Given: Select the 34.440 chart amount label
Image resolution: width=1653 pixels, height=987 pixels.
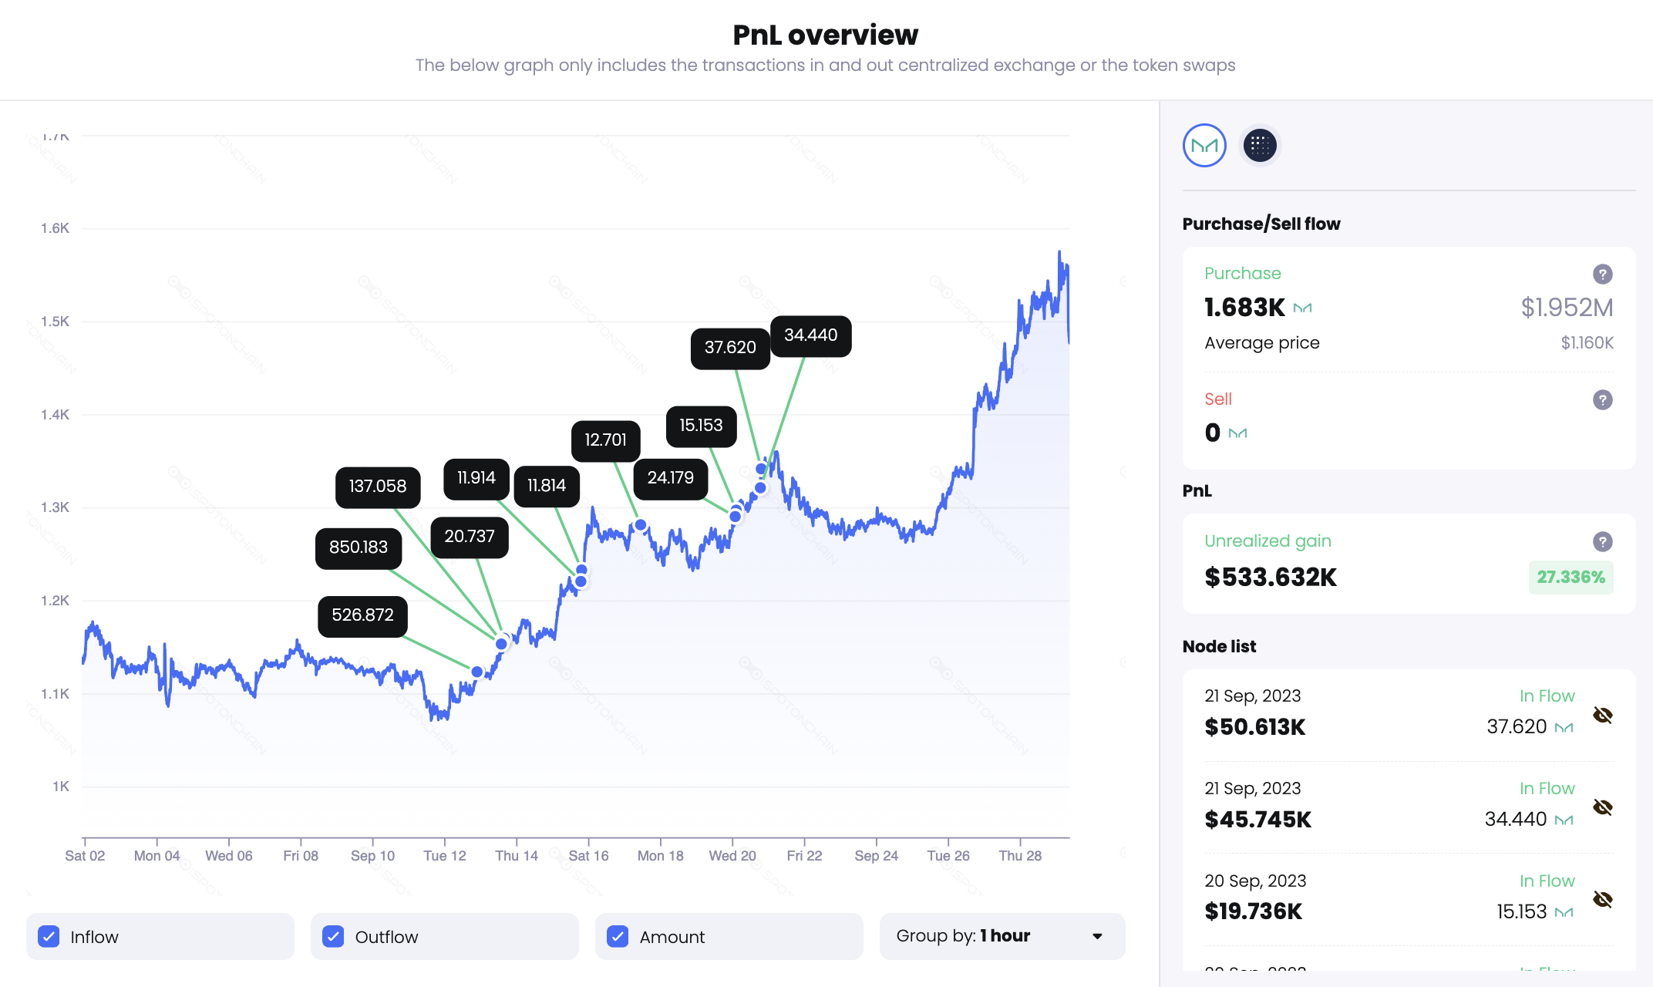Looking at the screenshot, I should click(x=810, y=335).
